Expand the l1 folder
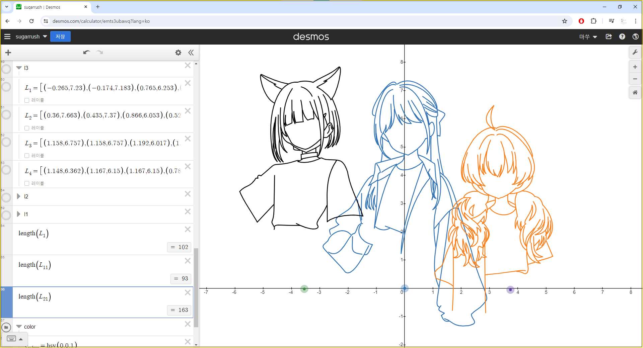The width and height of the screenshot is (643, 348). pos(19,214)
